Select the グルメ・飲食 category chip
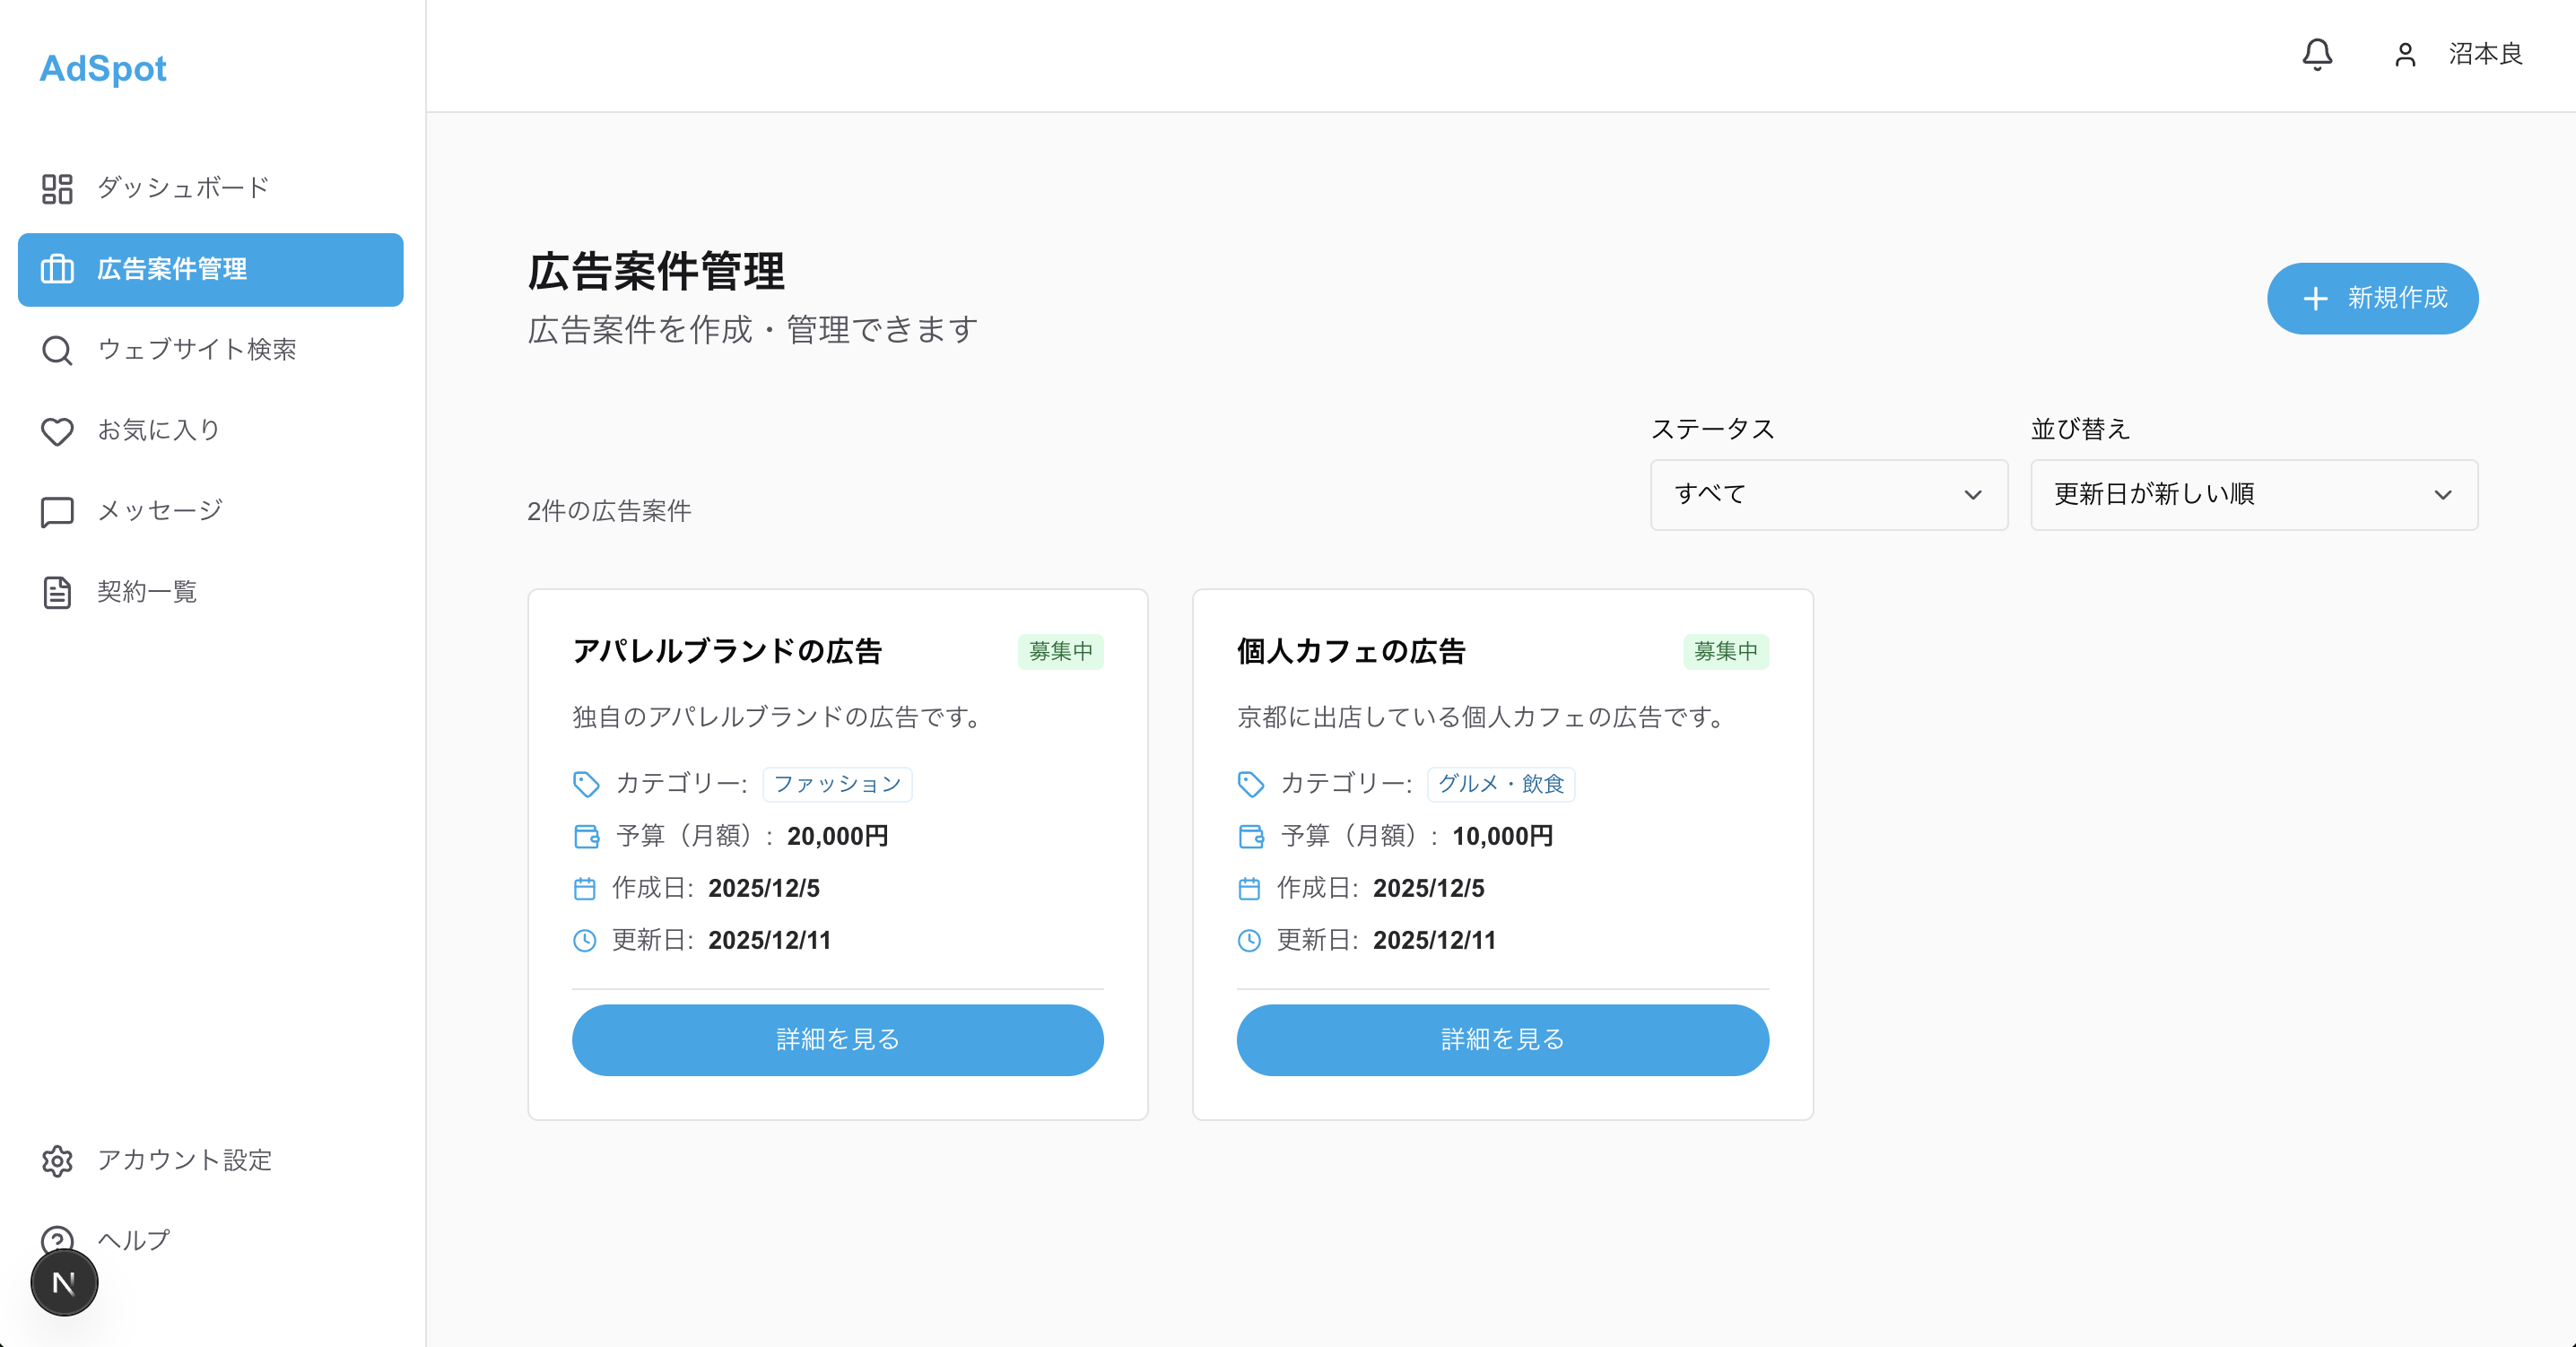 tap(1501, 784)
